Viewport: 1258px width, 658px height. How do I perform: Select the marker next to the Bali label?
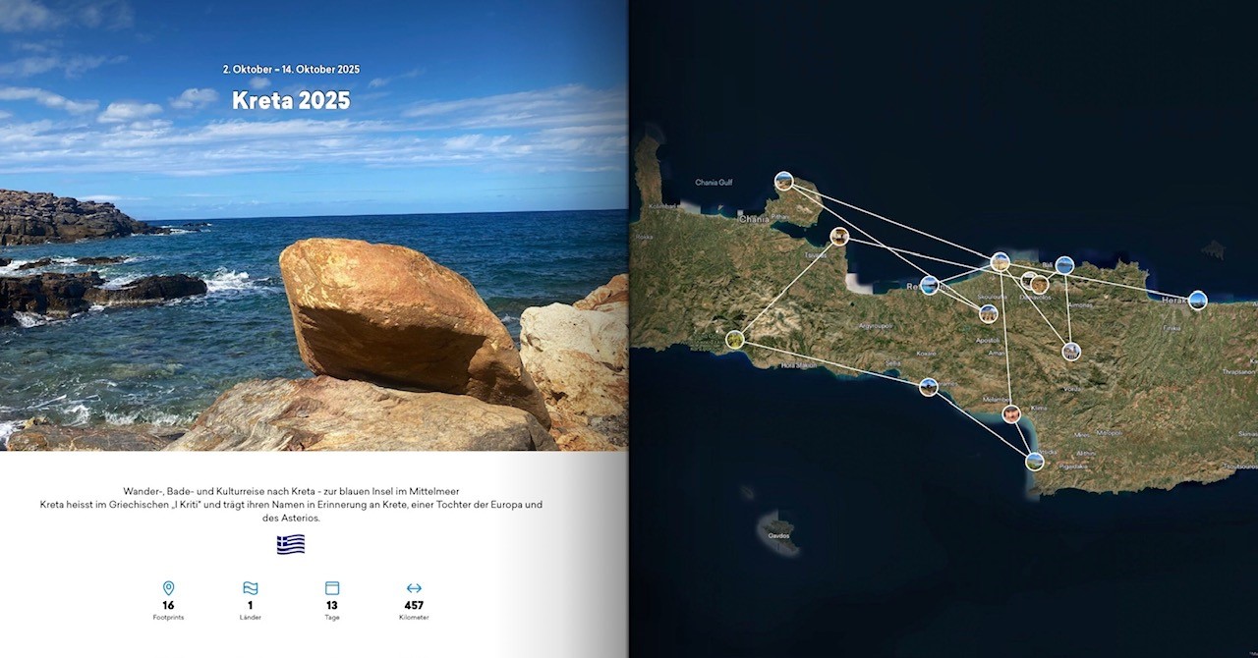(x=1064, y=265)
